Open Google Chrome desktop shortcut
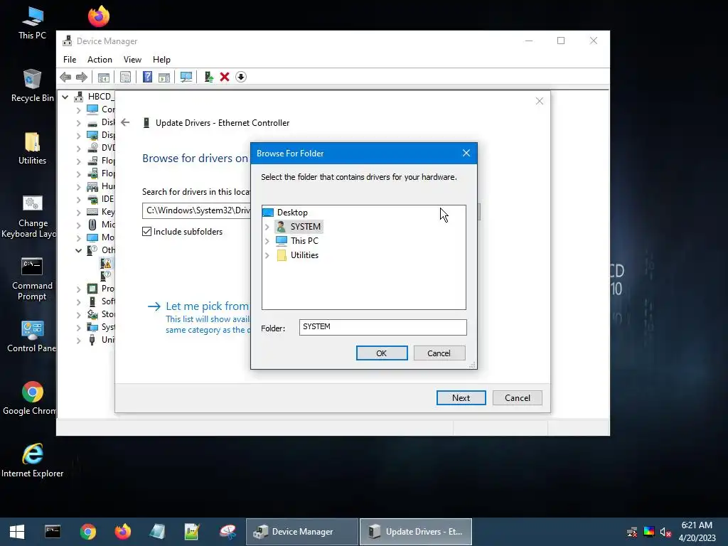728x546 pixels. (33, 398)
